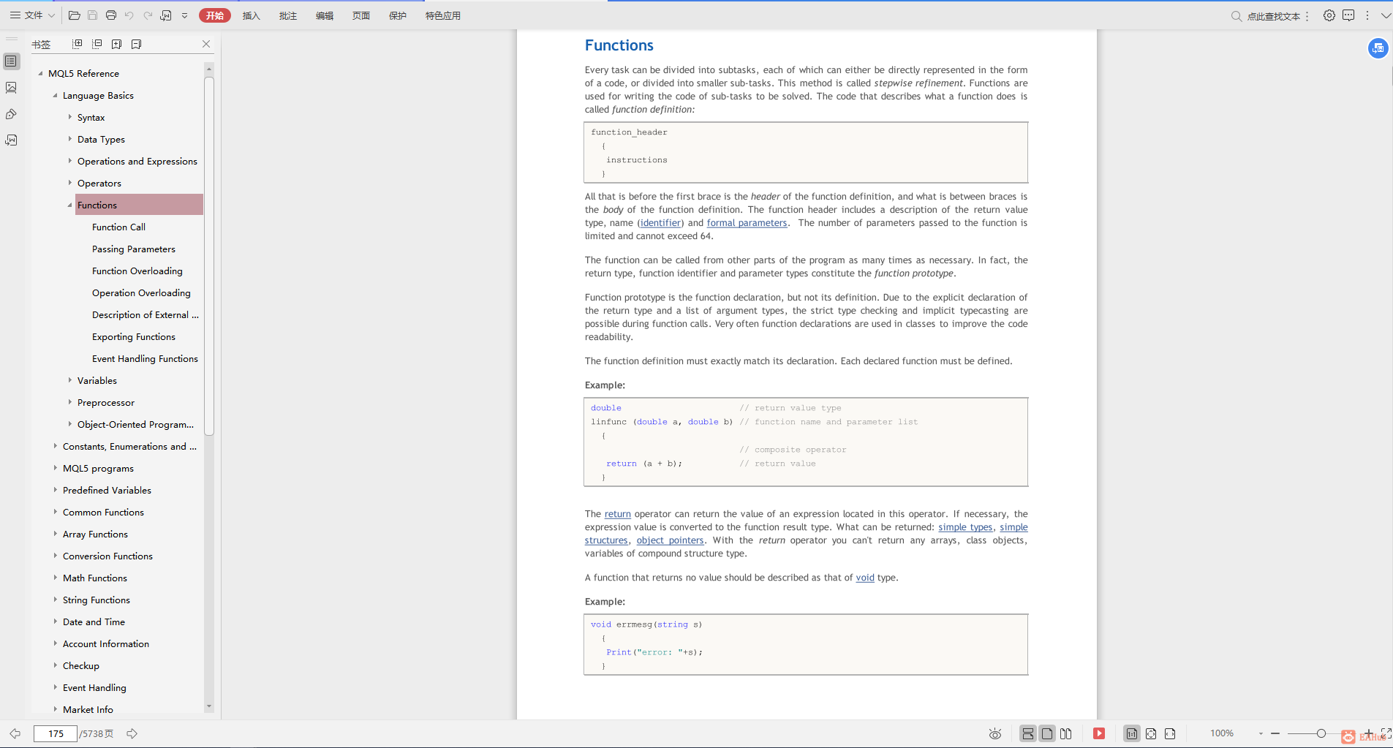Viewport: 1393px width, 748px height.
Task: Click the blue floating convert button
Action: [1378, 48]
